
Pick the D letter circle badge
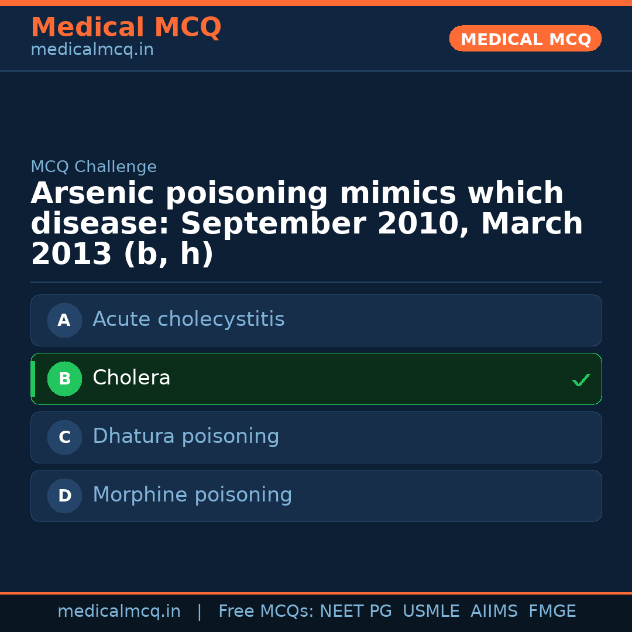coord(64,496)
